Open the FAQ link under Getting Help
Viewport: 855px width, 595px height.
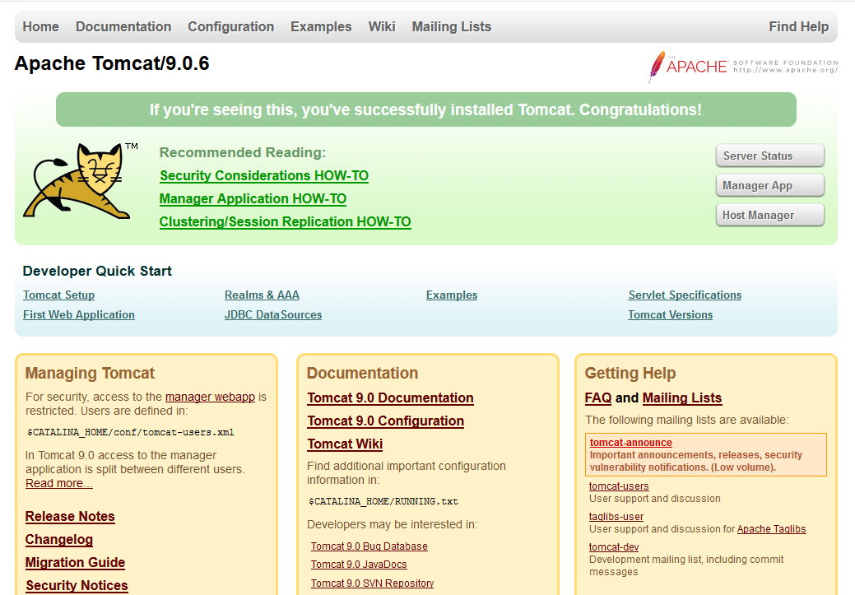pyautogui.click(x=598, y=397)
